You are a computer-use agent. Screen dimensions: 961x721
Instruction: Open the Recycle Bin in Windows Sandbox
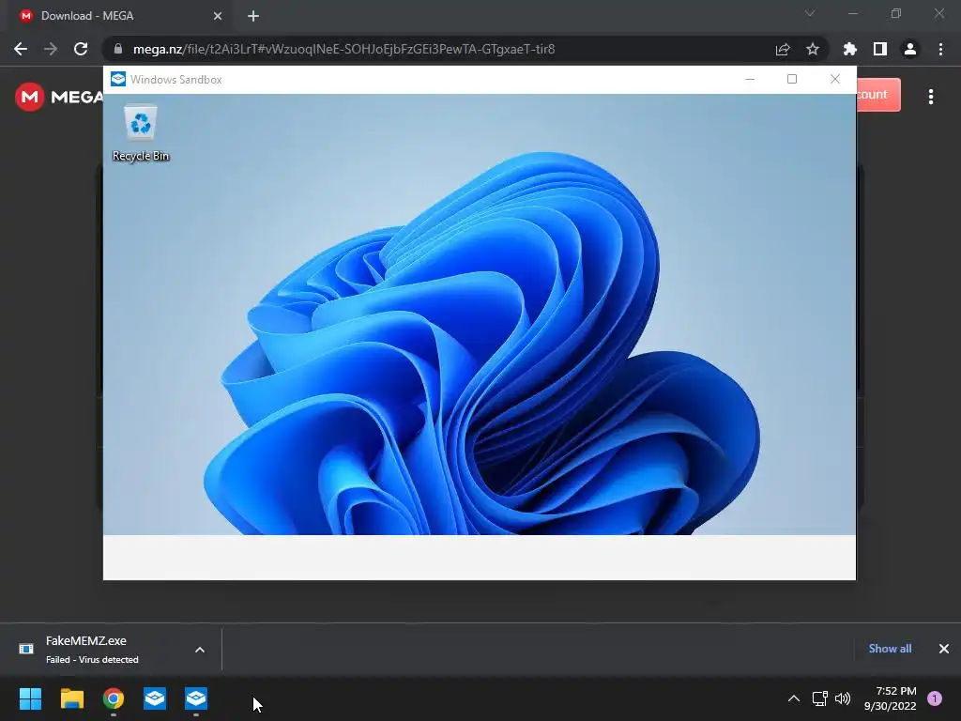point(141,133)
